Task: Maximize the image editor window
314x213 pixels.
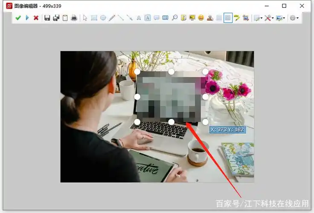Action: [284, 6]
